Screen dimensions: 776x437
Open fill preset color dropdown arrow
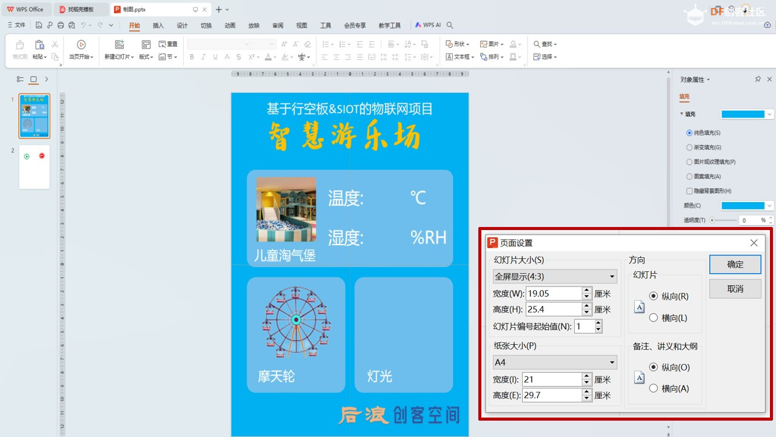coord(770,114)
